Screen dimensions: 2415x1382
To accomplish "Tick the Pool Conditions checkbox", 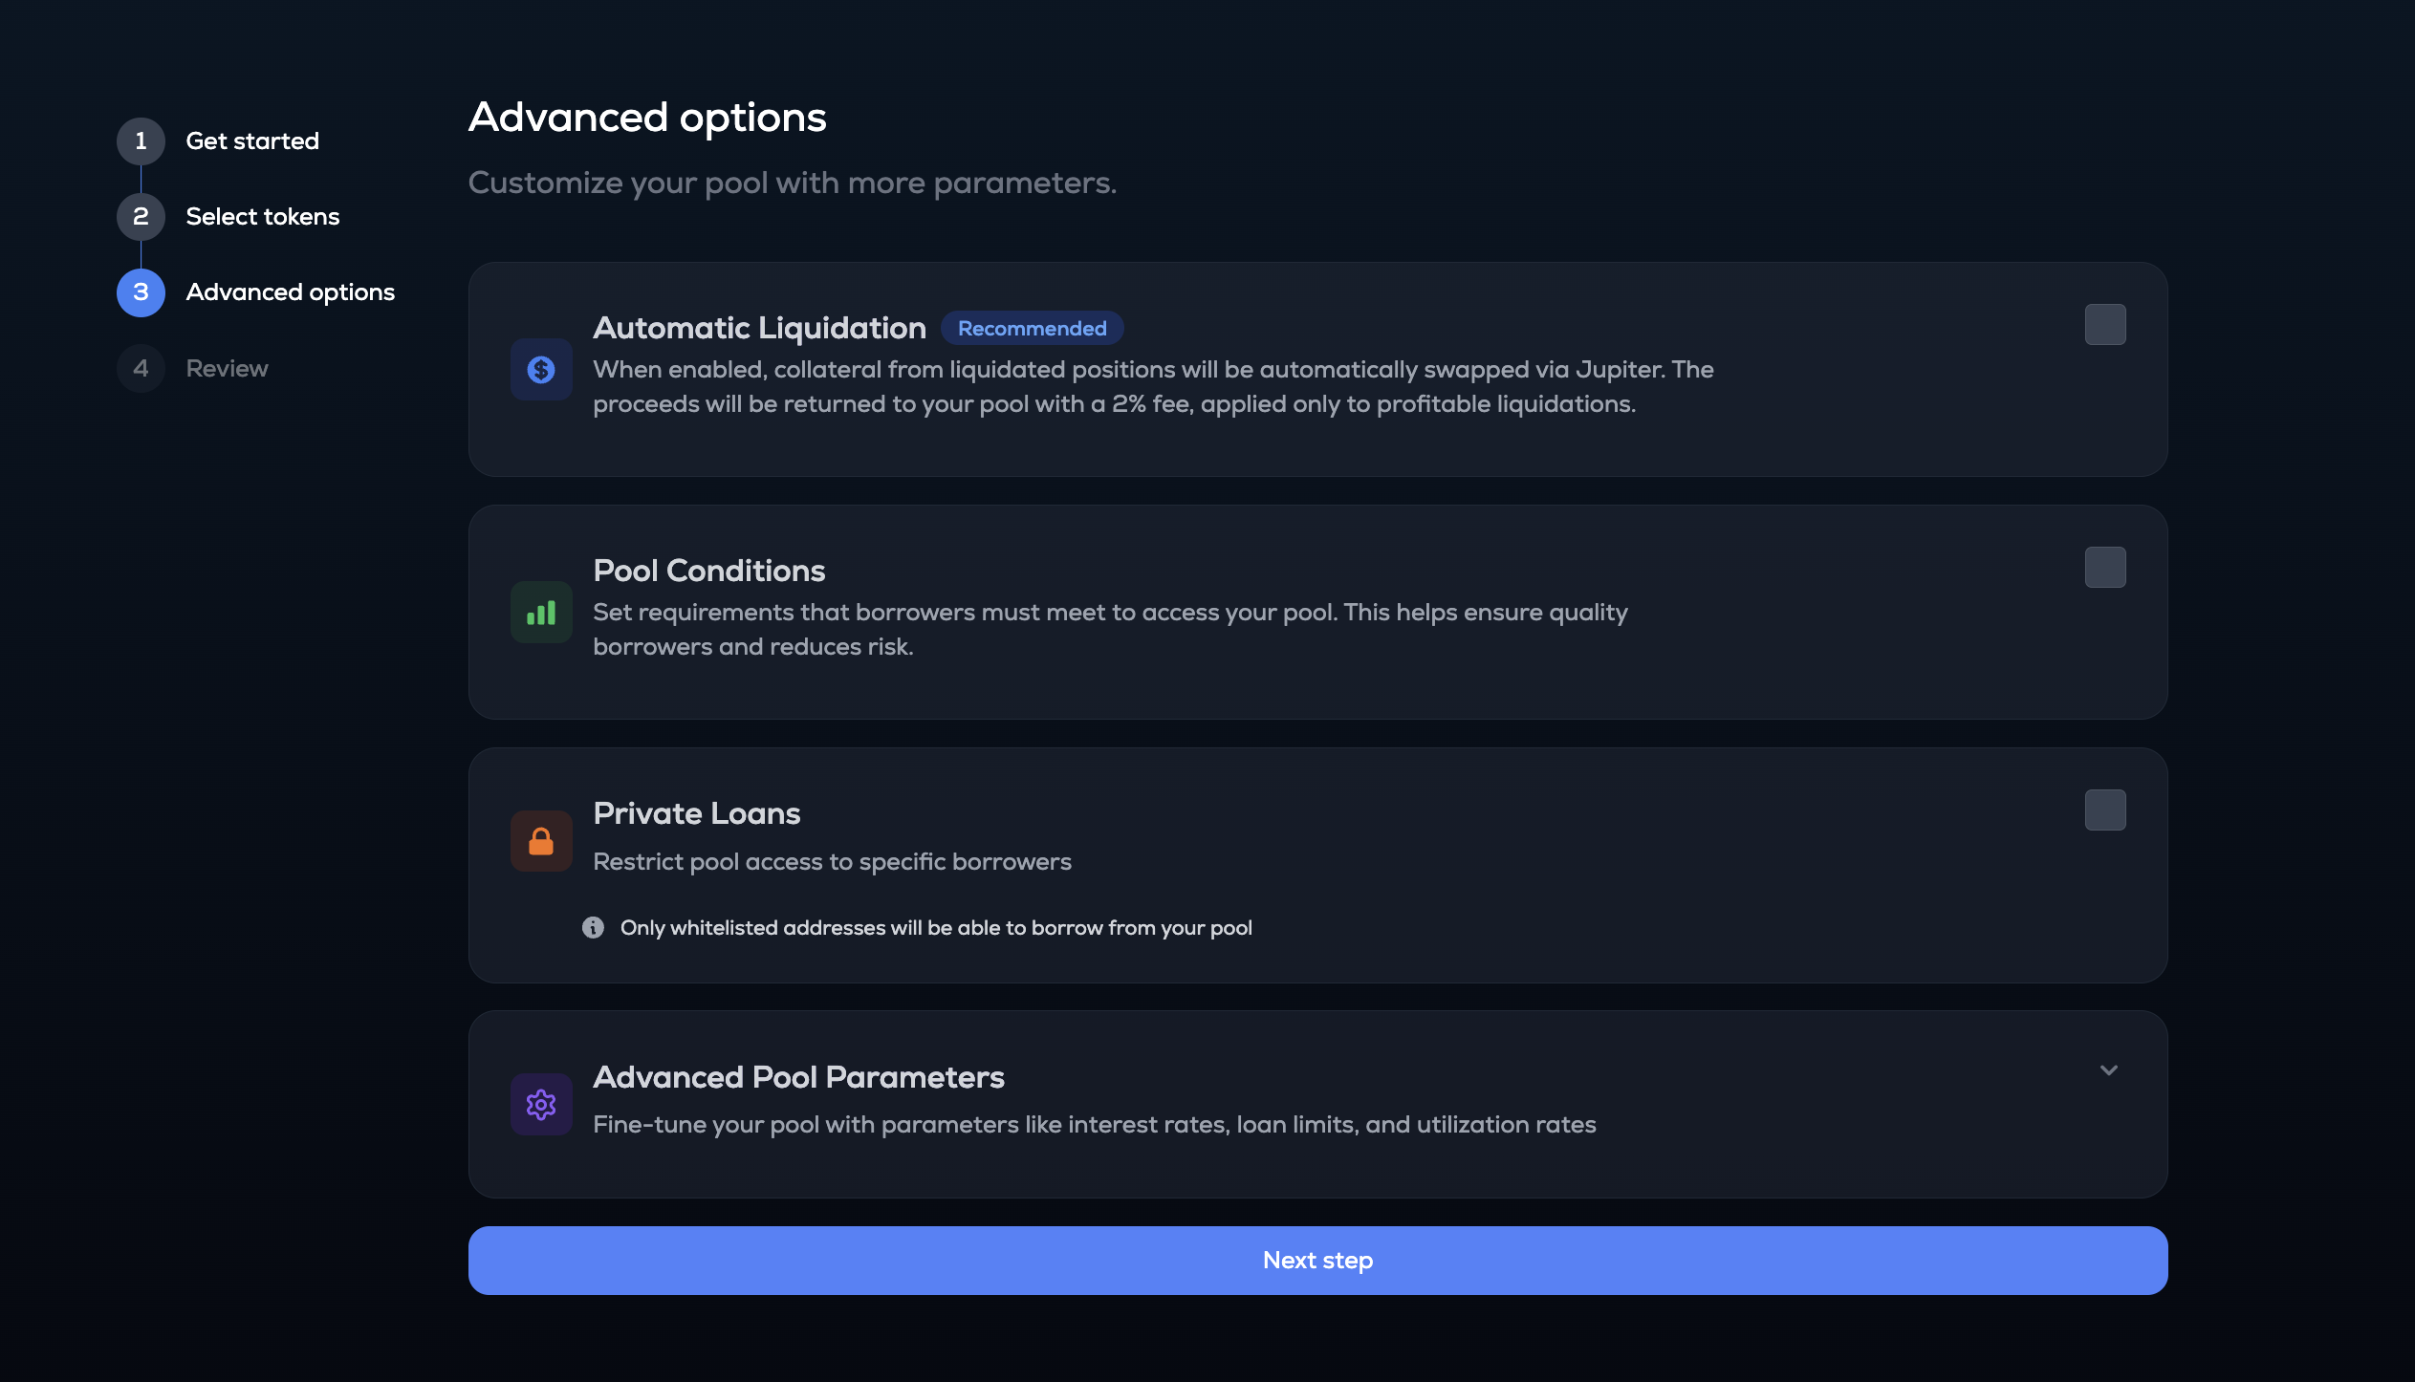I will [2105, 568].
